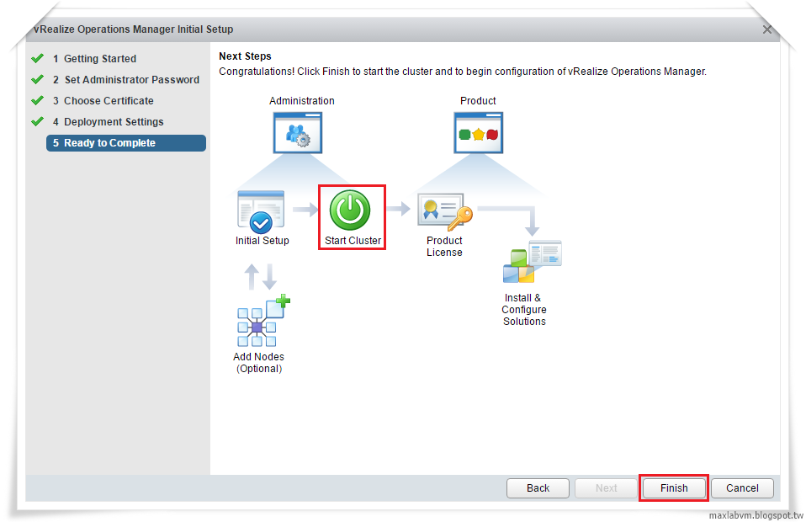The height and width of the screenshot is (522, 806).
Task: Click the Back button
Action: click(538, 488)
